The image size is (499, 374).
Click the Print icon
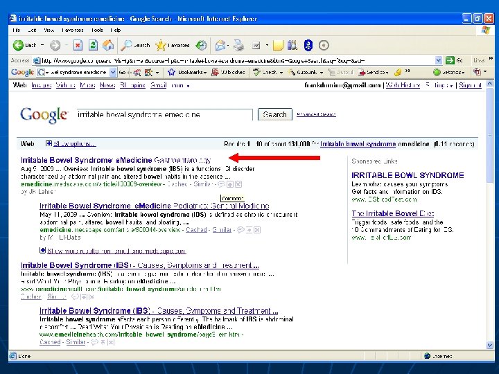(x=238, y=46)
